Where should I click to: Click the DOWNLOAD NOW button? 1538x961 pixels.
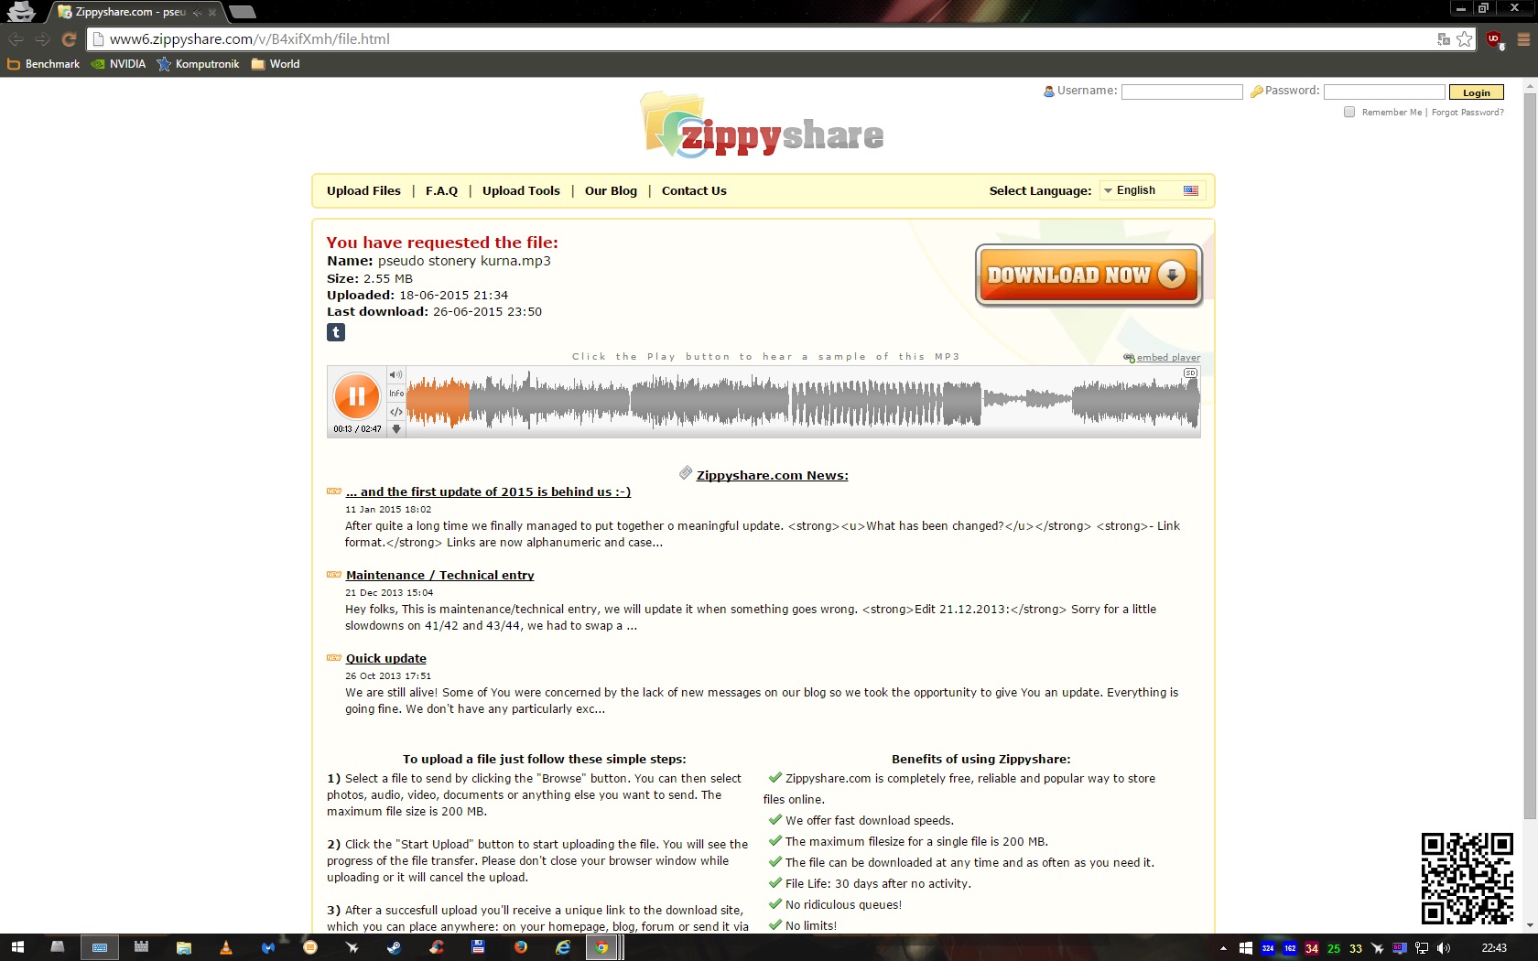pyautogui.click(x=1089, y=275)
